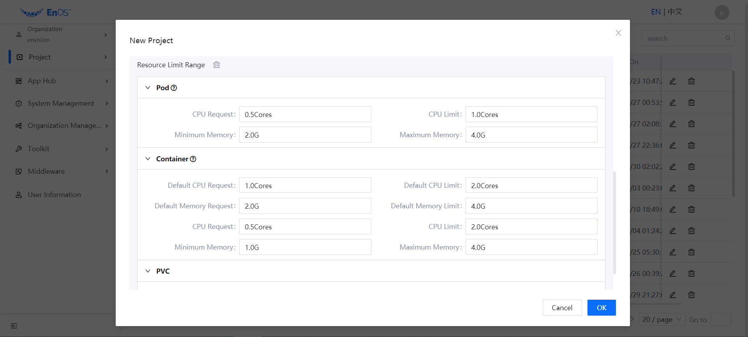The width and height of the screenshot is (748, 337).
Task: Click the Pod CPU Request field
Action: [x=305, y=114]
